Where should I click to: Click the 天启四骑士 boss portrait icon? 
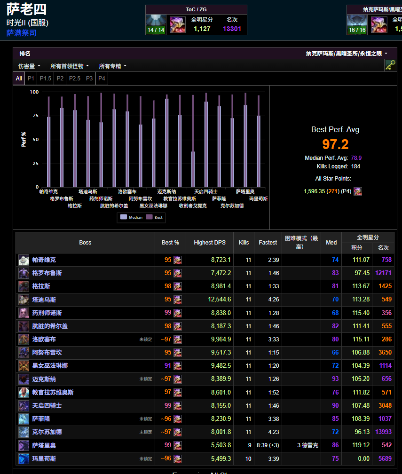pyautogui.click(x=24, y=406)
